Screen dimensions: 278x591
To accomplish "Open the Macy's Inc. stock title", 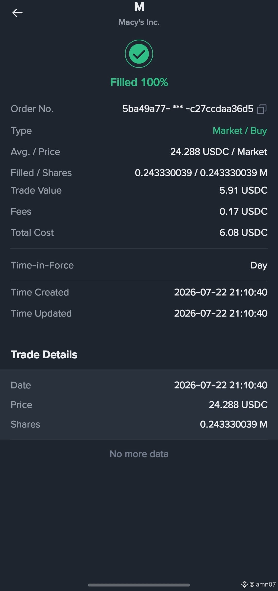I will [139, 22].
